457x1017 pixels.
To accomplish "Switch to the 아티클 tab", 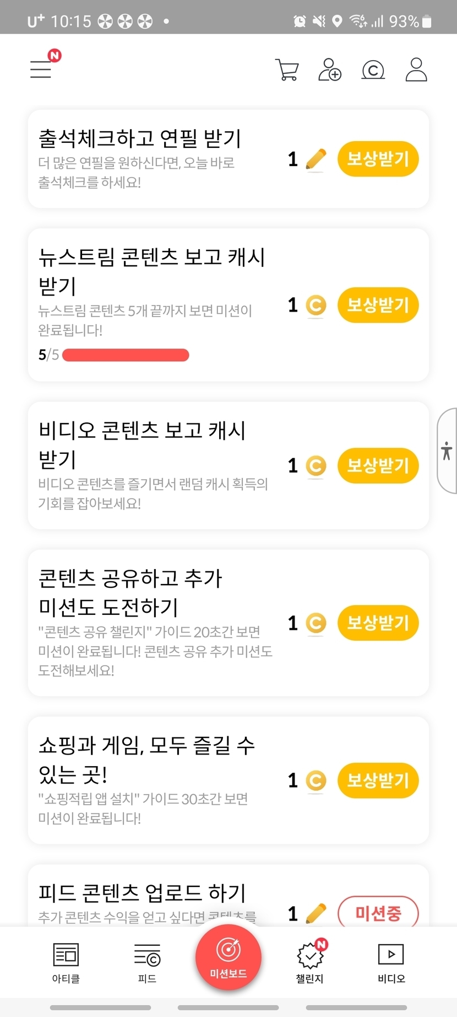I will [x=66, y=963].
